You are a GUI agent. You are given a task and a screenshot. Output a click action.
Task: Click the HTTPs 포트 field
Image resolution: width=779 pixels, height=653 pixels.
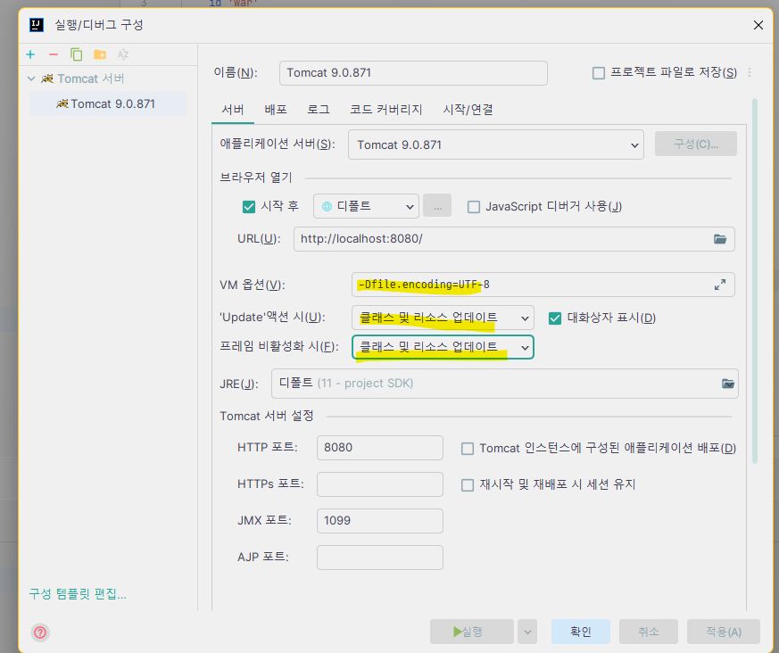point(380,484)
